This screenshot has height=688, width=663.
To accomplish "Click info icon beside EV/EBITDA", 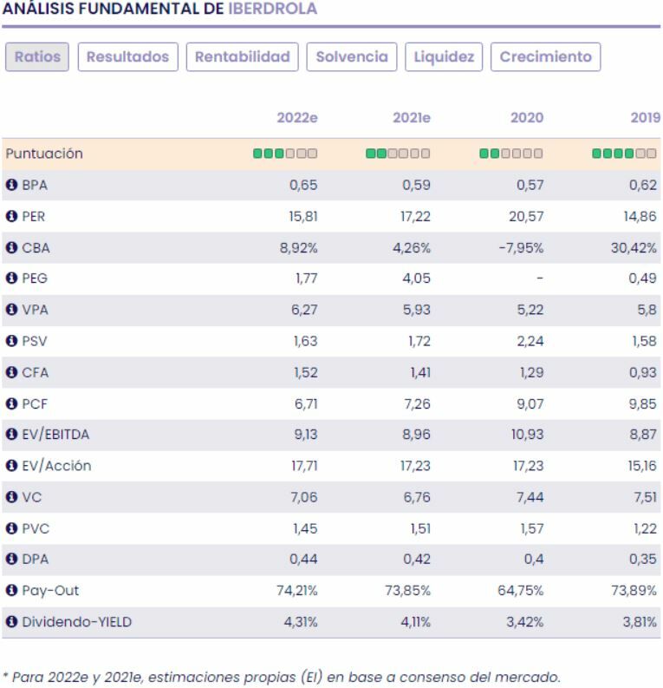I will (x=12, y=435).
